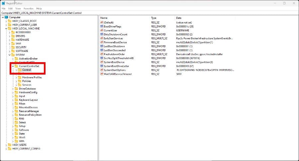
Task: Click the SystemStartOptions string icon
Action: (102, 70)
